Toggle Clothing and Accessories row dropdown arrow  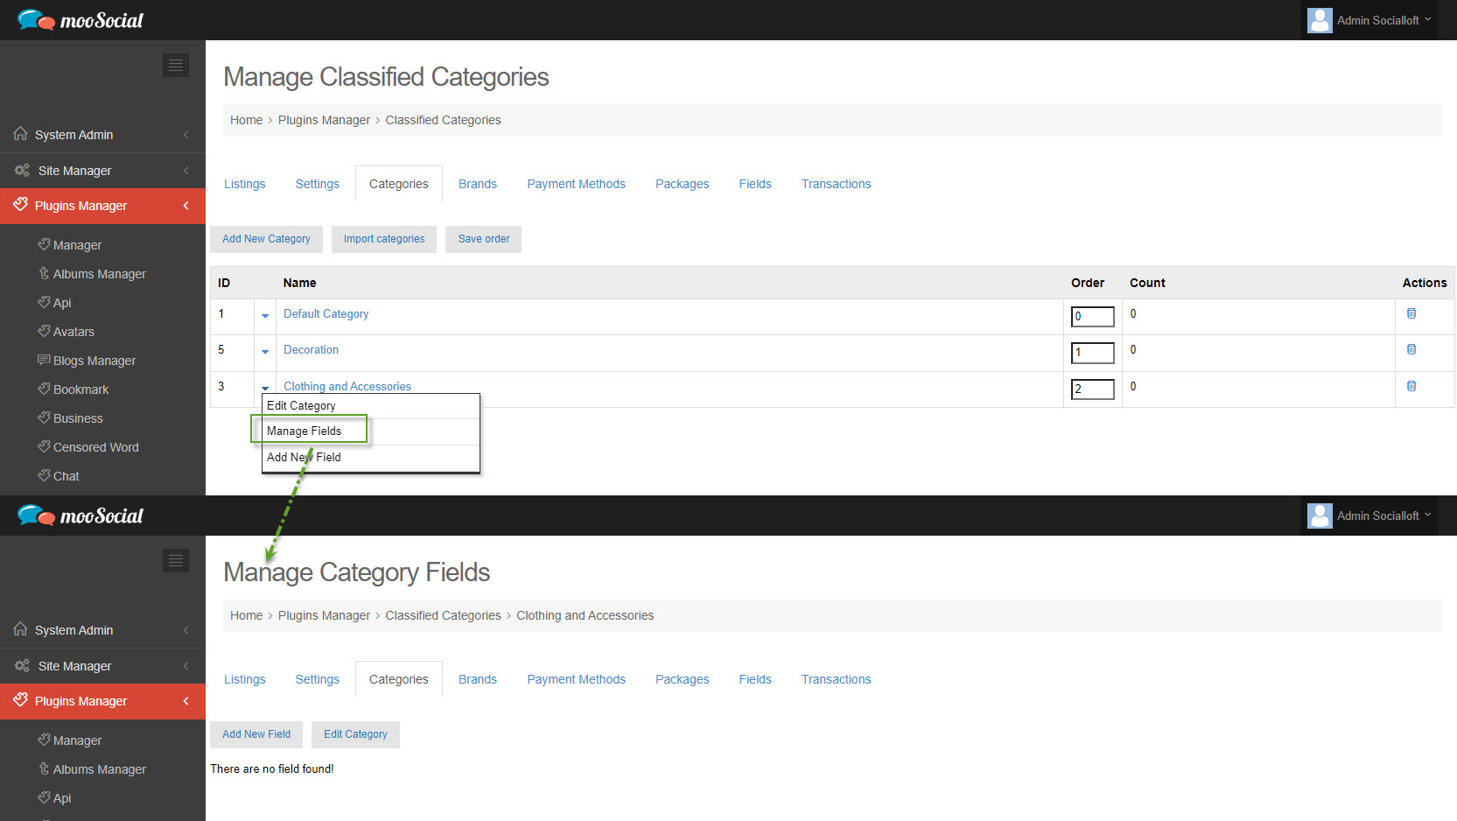pos(265,388)
